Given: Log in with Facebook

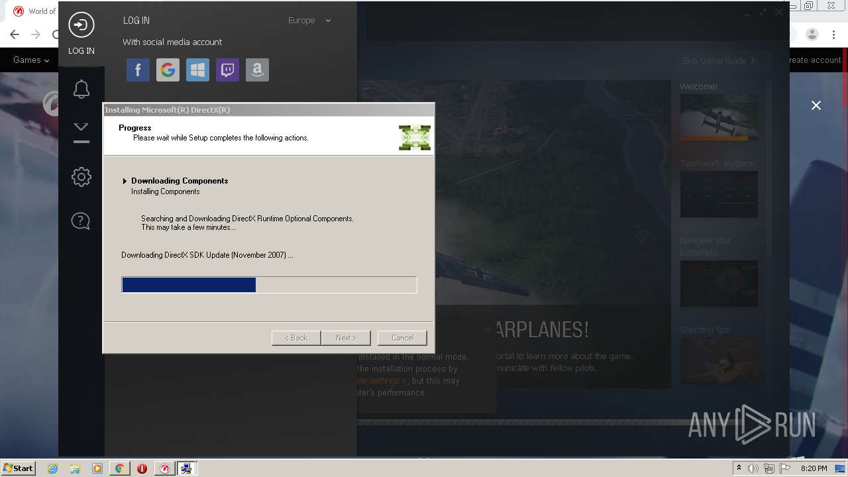Looking at the screenshot, I should [x=138, y=70].
